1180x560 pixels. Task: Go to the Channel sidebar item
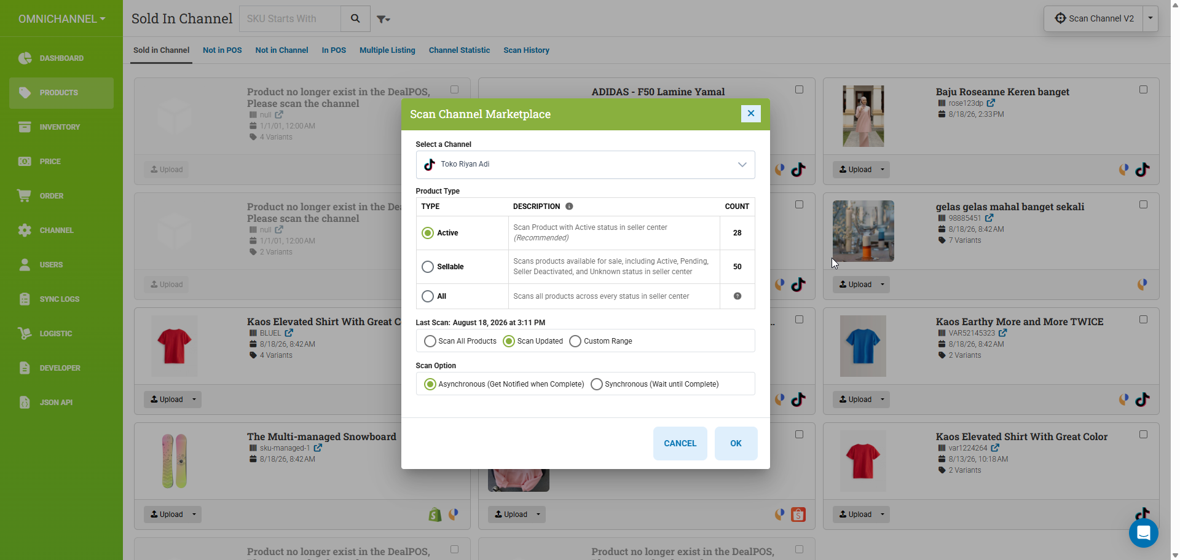click(x=61, y=231)
